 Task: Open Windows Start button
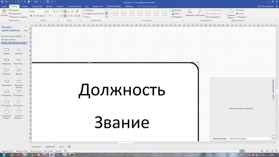pyautogui.click(x=3, y=155)
